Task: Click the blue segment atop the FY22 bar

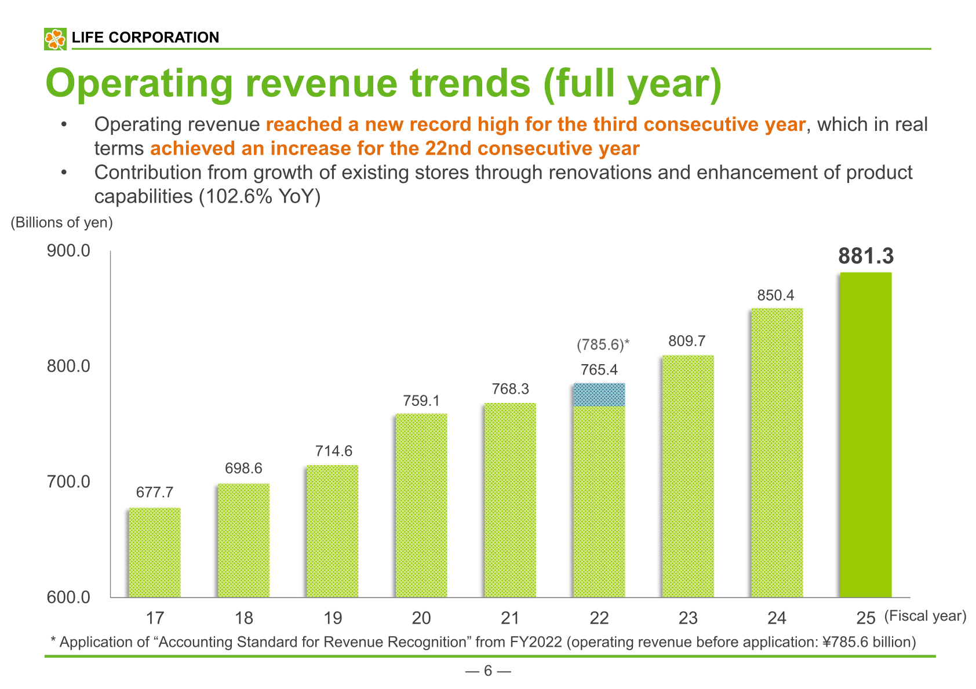Action: [x=599, y=394]
